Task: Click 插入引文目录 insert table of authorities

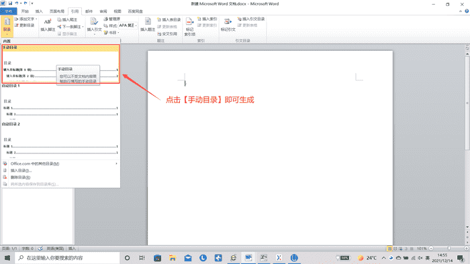Action: (x=251, y=19)
